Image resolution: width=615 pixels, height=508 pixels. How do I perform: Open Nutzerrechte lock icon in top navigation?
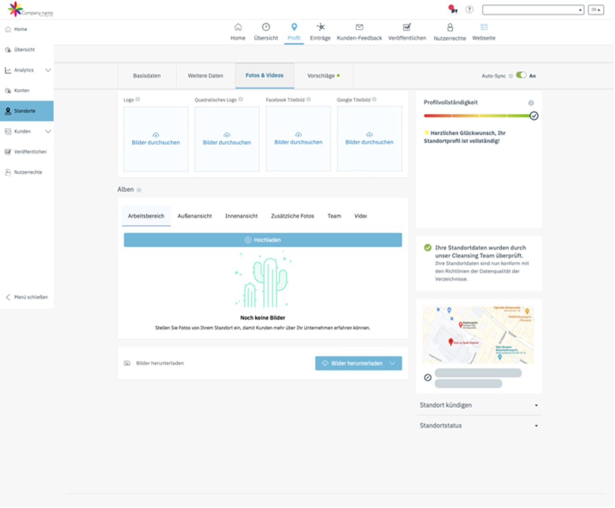tap(451, 27)
